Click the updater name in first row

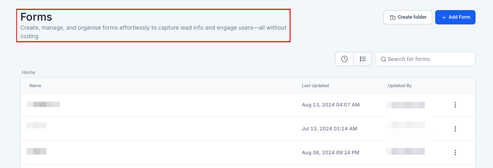tap(405, 105)
